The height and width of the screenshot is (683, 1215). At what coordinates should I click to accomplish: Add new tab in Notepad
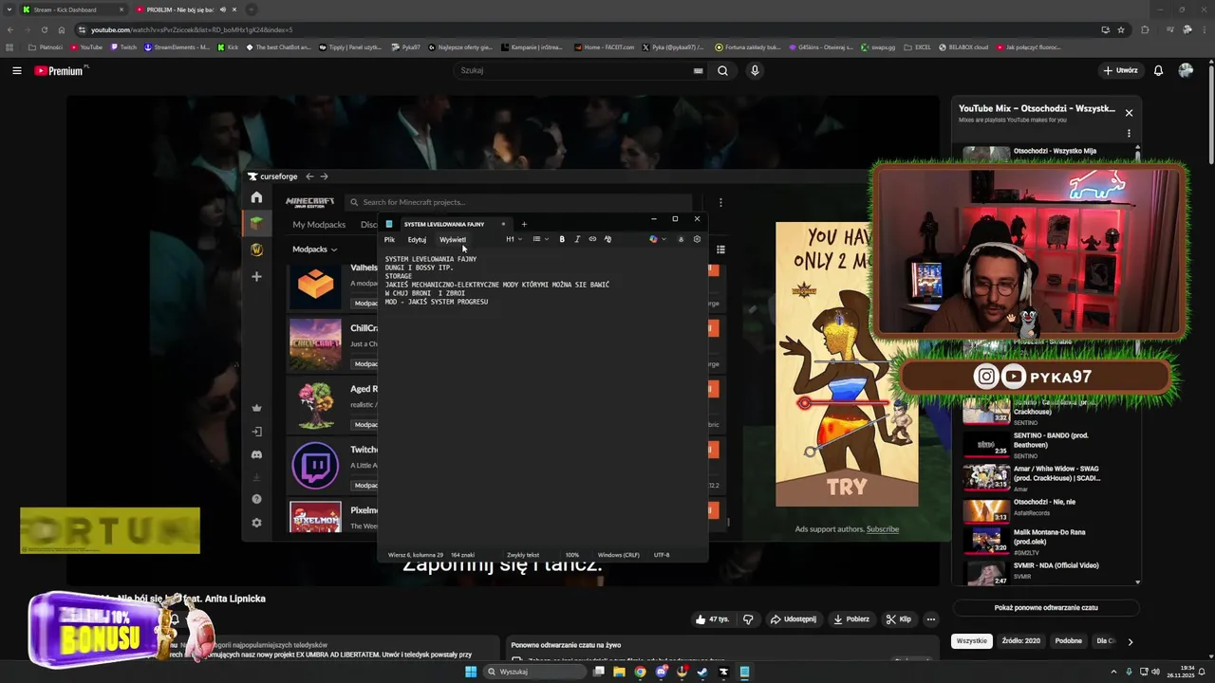pyautogui.click(x=524, y=225)
